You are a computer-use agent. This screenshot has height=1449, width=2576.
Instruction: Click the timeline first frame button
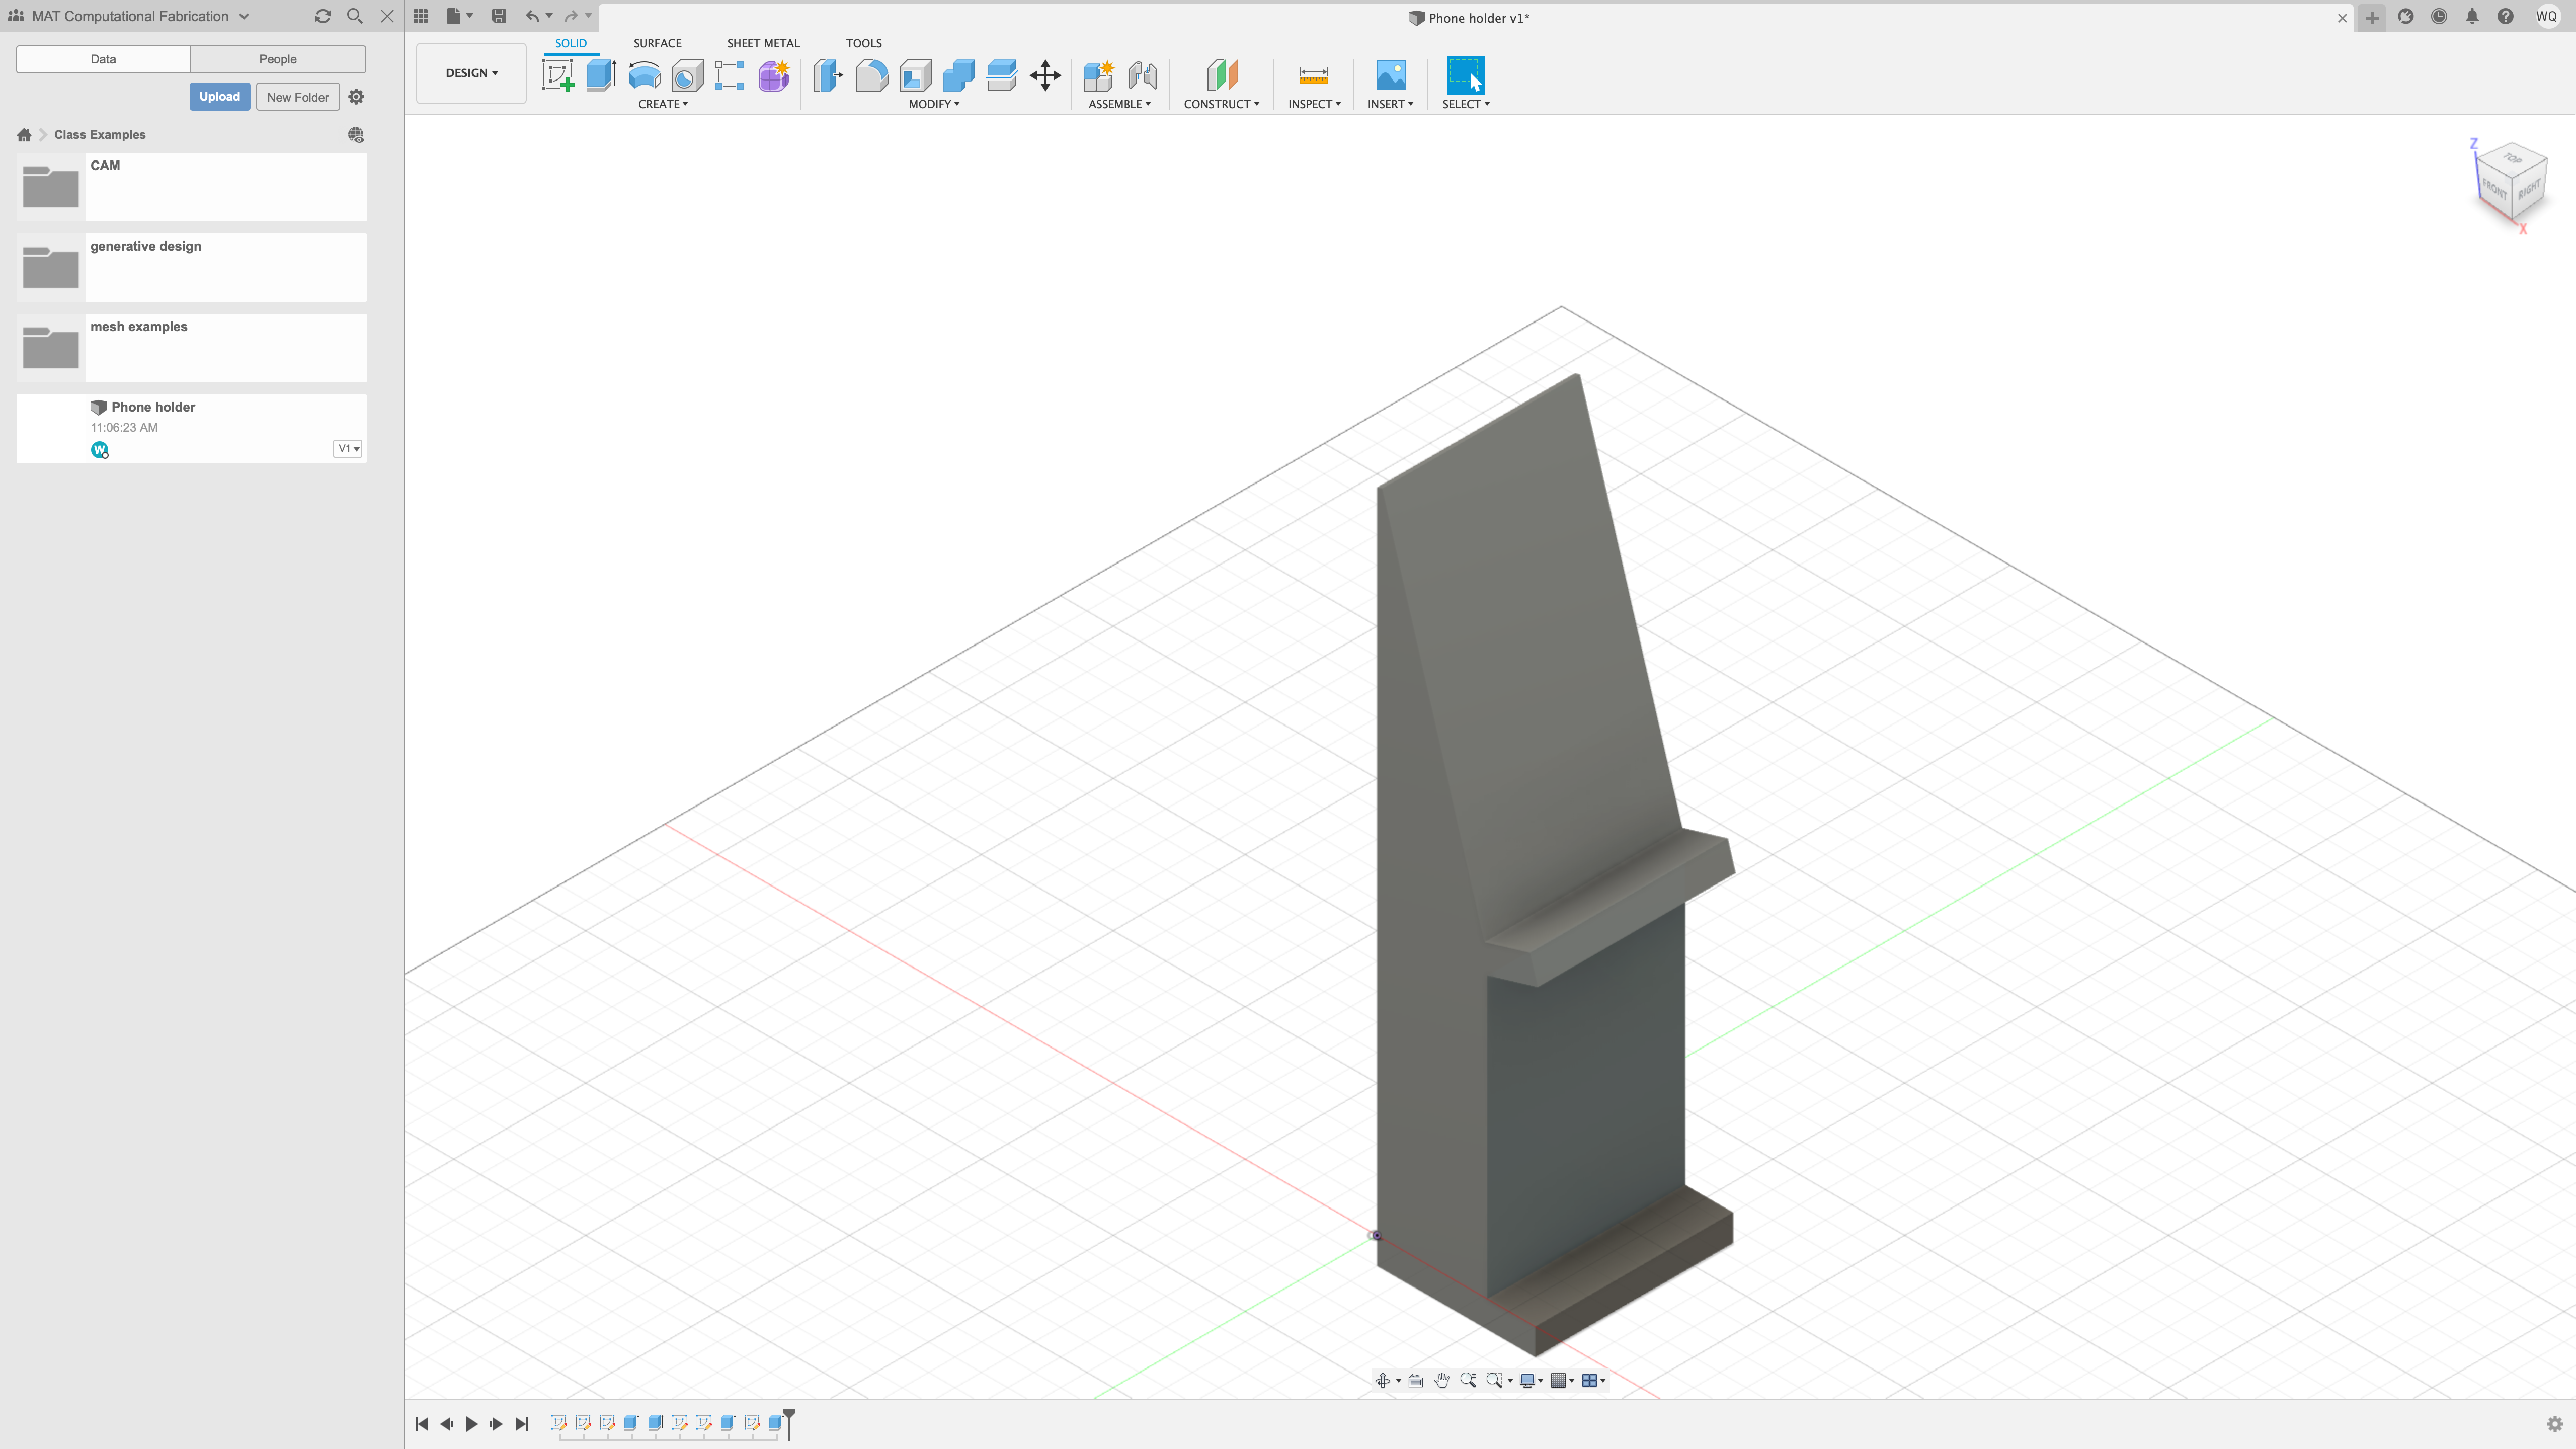[x=421, y=1422]
